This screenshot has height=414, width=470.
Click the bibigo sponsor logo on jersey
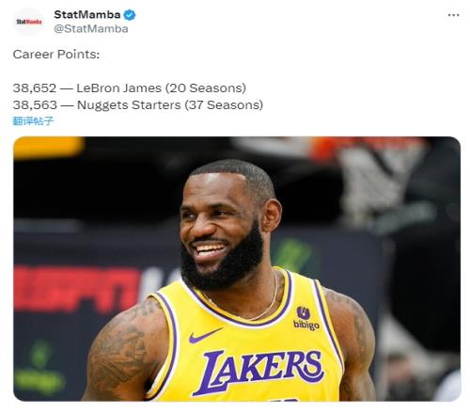click(306, 318)
